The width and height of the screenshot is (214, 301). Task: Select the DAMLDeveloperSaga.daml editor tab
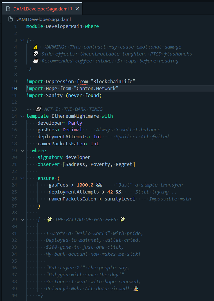coord(42,9)
